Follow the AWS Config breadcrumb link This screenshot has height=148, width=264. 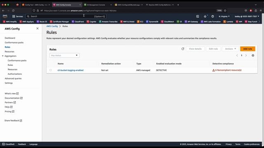tap(52, 26)
